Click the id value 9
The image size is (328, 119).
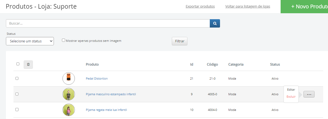(x=192, y=94)
